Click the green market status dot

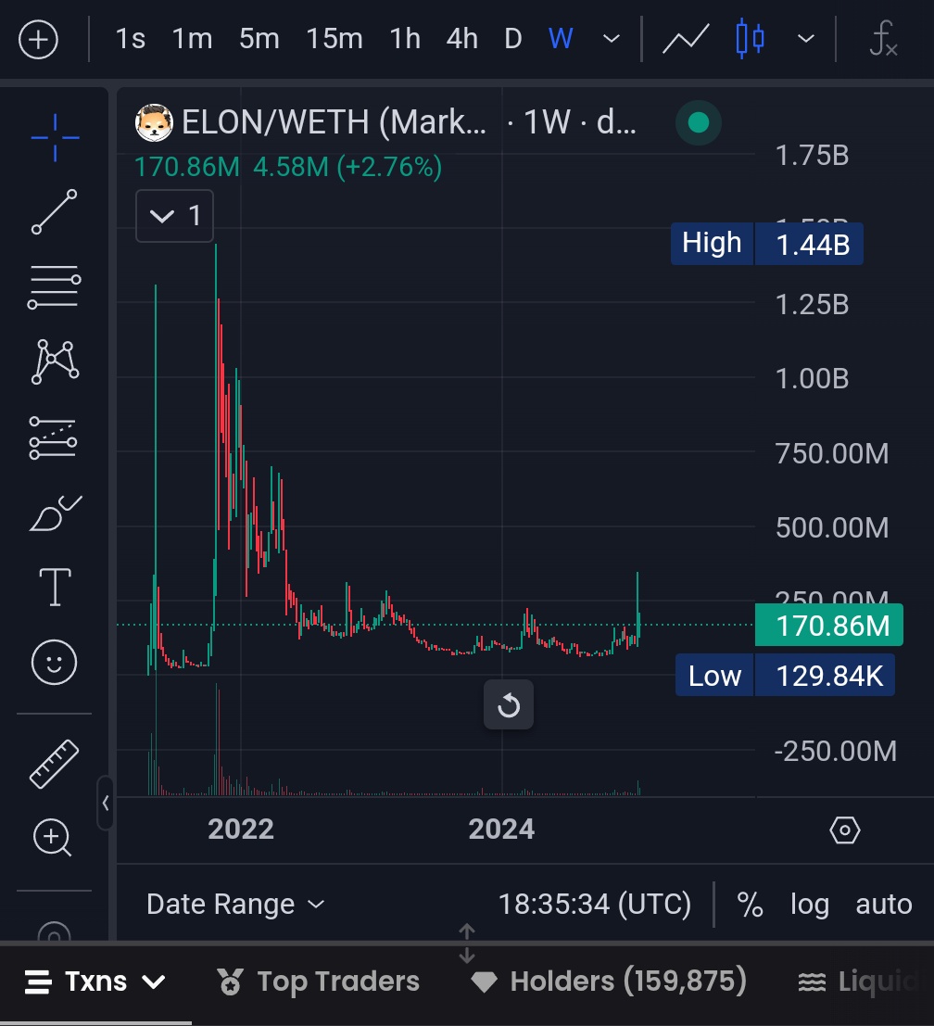(x=699, y=122)
